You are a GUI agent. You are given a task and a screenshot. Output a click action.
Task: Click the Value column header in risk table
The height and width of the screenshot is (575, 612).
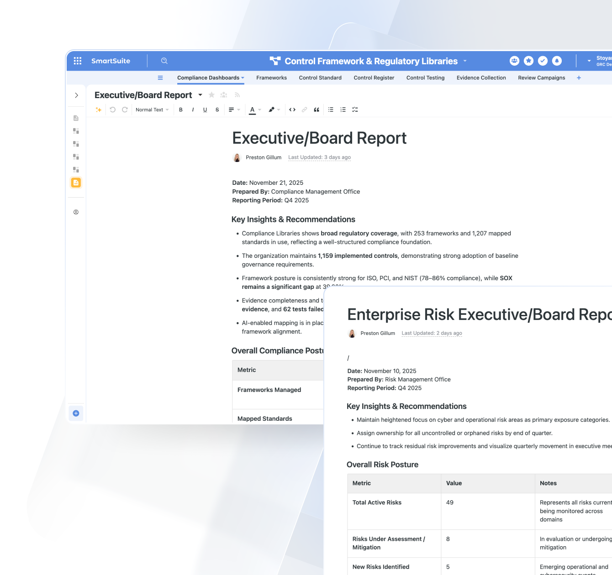488,483
